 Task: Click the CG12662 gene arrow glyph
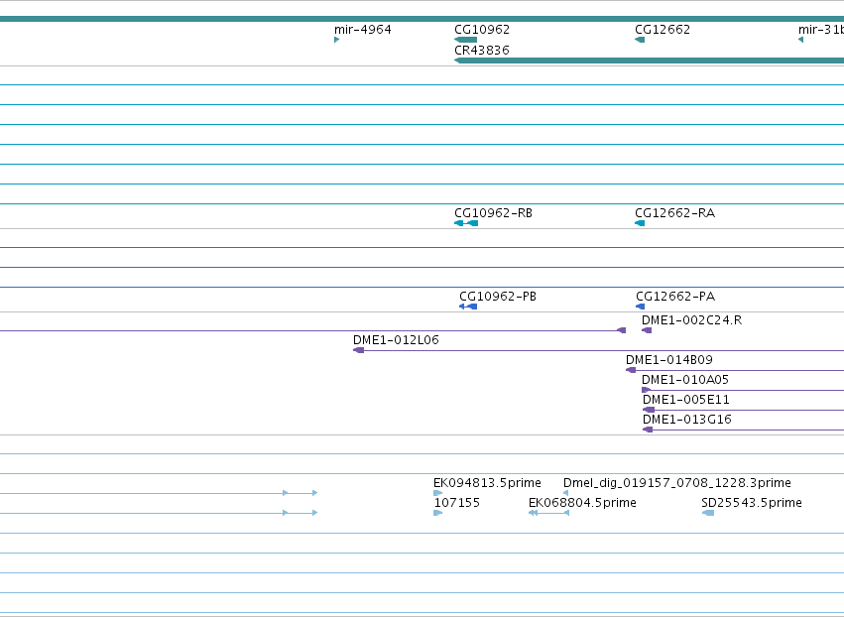(640, 40)
